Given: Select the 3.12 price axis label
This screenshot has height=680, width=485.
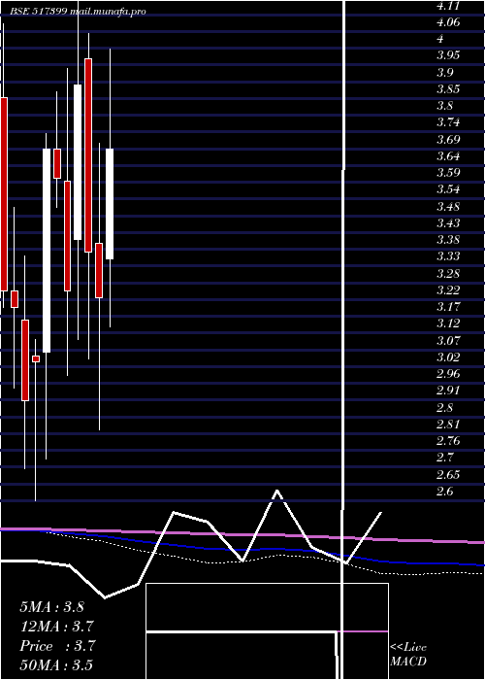Looking at the screenshot, I should (x=448, y=323).
